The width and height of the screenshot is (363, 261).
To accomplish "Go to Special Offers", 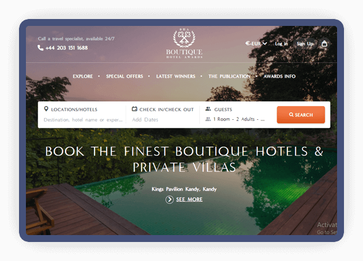I will [124, 77].
